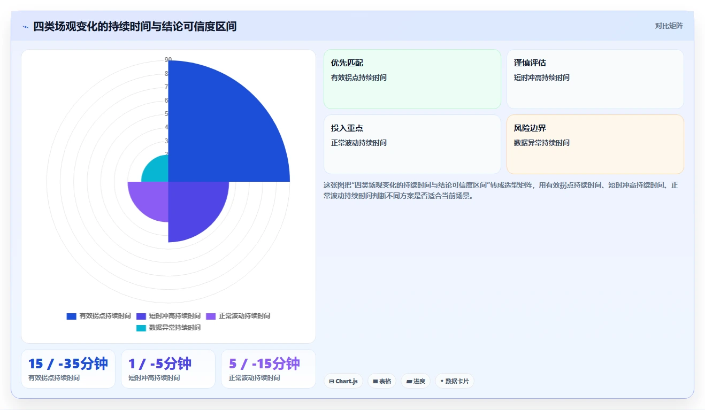This screenshot has height=410, width=705.
Task: Click 正常波动持续时间 legend label
Action: point(244,316)
